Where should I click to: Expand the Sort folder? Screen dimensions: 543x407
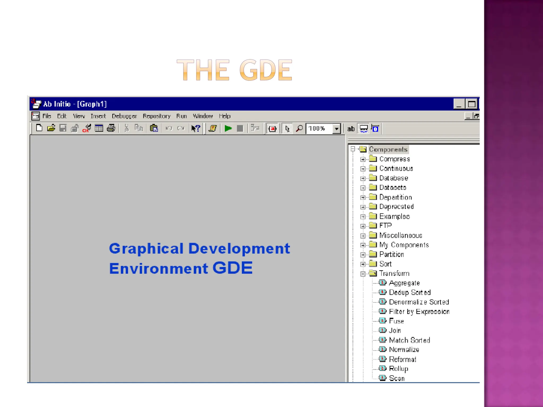(x=363, y=264)
